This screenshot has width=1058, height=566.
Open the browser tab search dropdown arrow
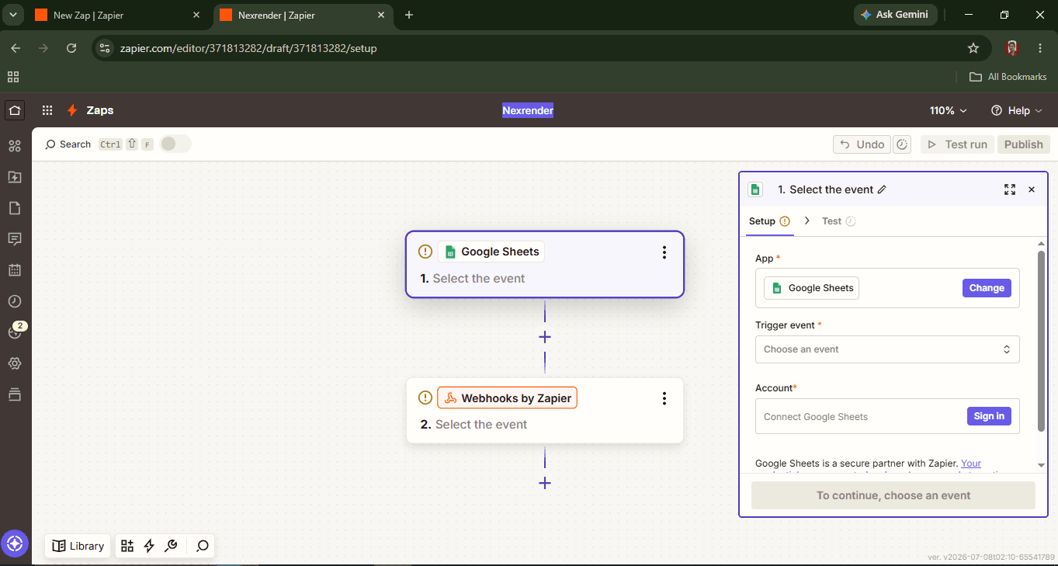click(12, 15)
